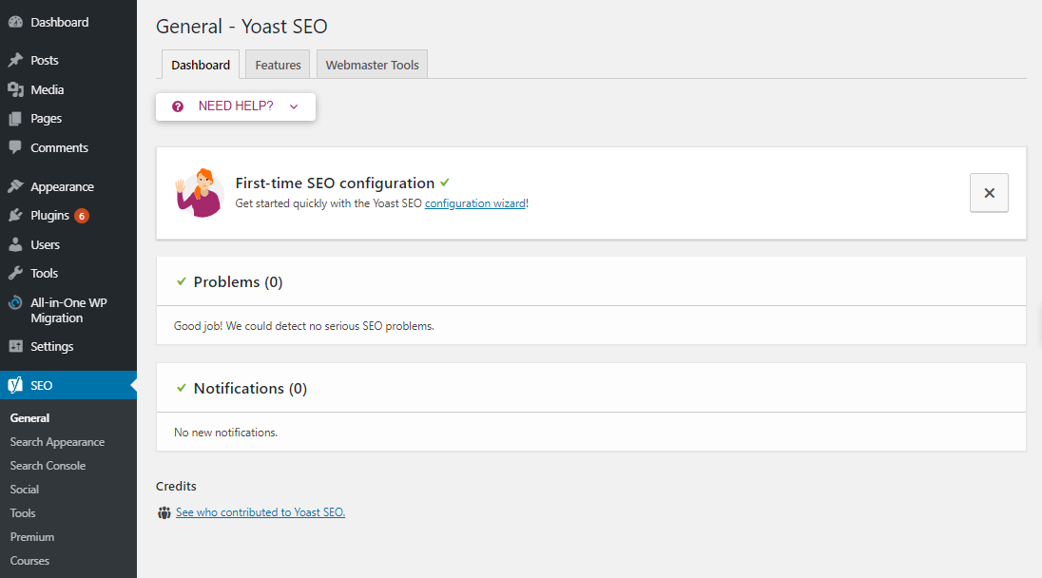Click the Pages icon in sidebar
The width and height of the screenshot is (1042, 578).
[15, 118]
